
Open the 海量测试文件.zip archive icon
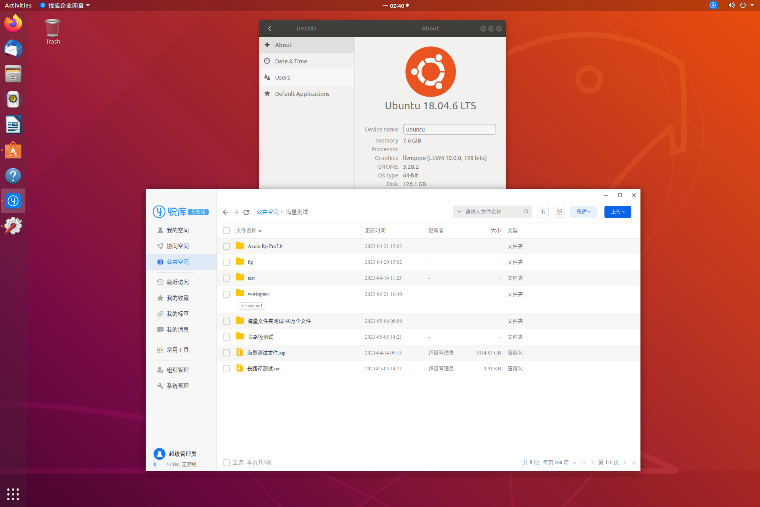pyautogui.click(x=239, y=352)
